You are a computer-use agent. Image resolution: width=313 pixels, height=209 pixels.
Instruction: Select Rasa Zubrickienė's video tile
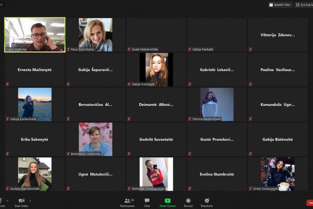tap(95, 35)
